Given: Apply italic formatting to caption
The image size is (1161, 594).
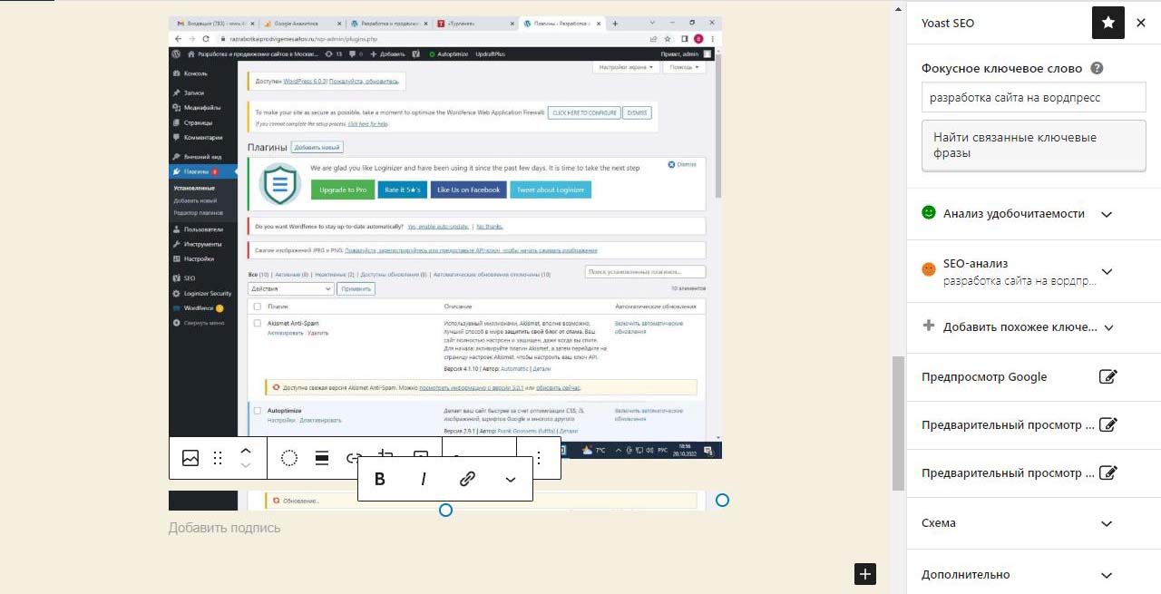Looking at the screenshot, I should coord(423,479).
